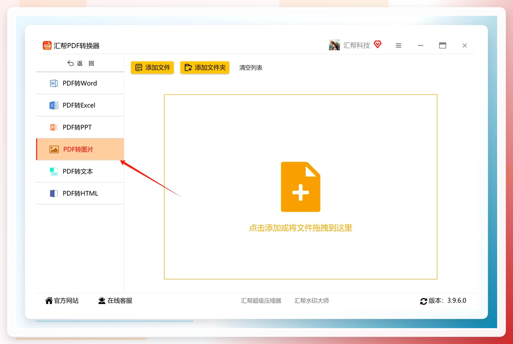
Task: Select the PDF转Word tab
Action: click(80, 83)
